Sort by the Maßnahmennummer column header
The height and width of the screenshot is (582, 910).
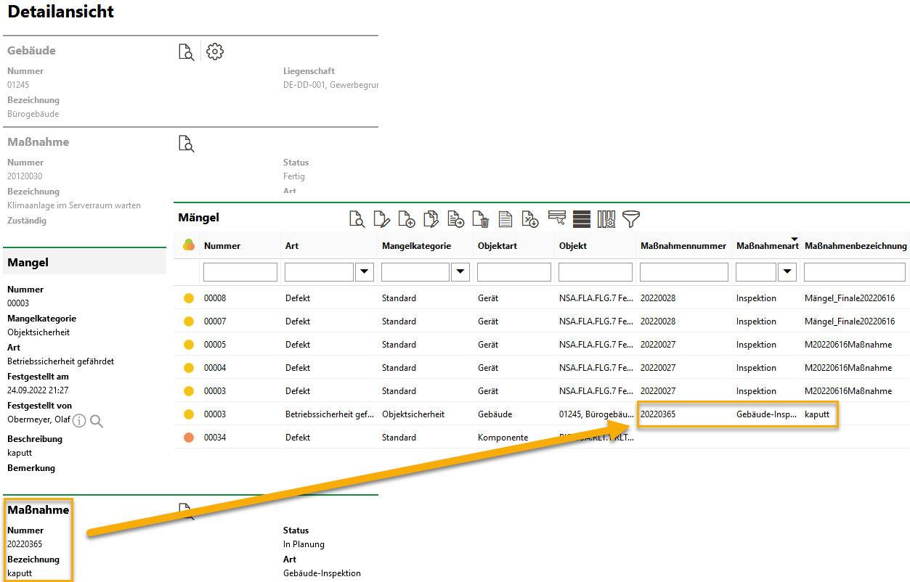[x=683, y=246]
